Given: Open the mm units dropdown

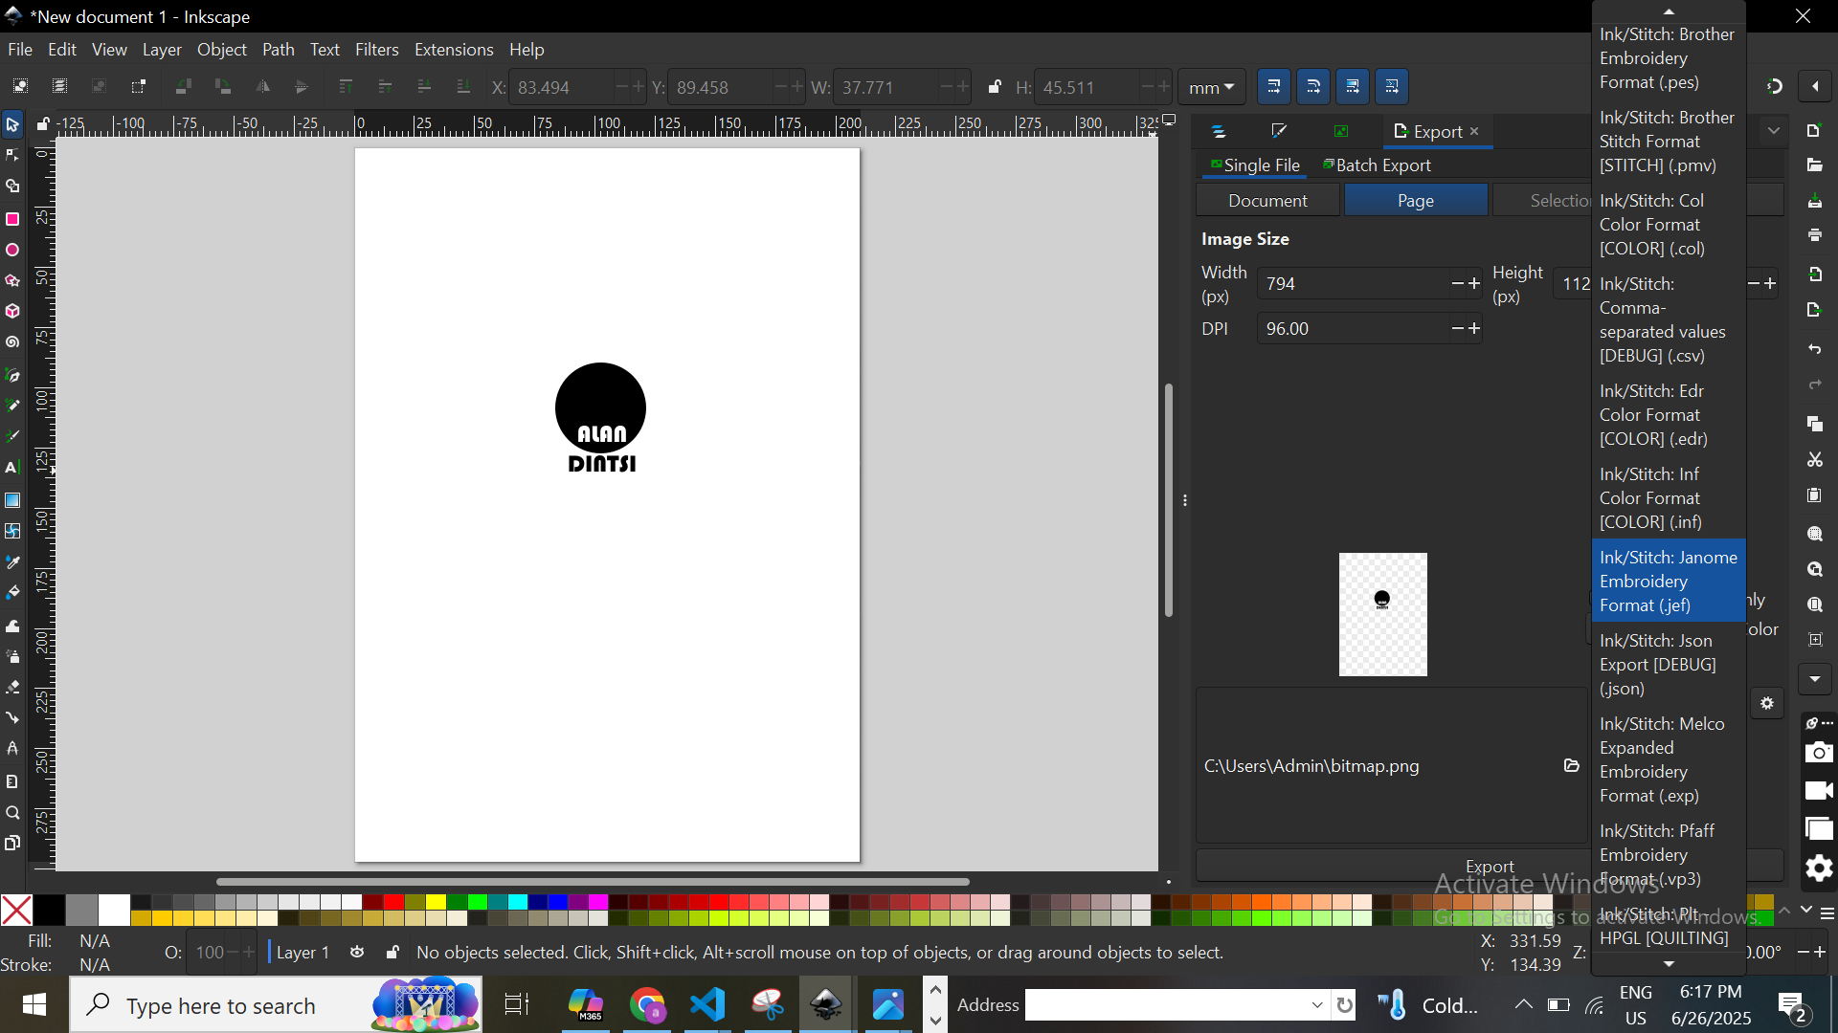Looking at the screenshot, I should coord(1211,87).
